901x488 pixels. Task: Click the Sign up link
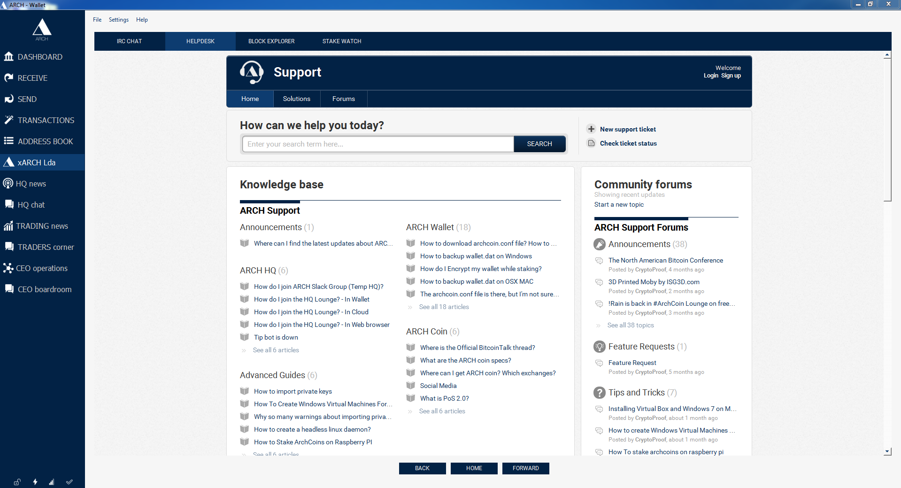(731, 76)
